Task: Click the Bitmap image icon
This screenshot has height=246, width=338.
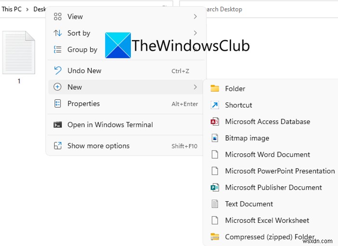Action: pyautogui.click(x=215, y=138)
